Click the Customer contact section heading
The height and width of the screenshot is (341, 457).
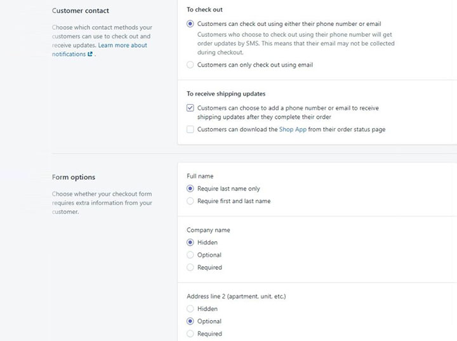coord(81,11)
